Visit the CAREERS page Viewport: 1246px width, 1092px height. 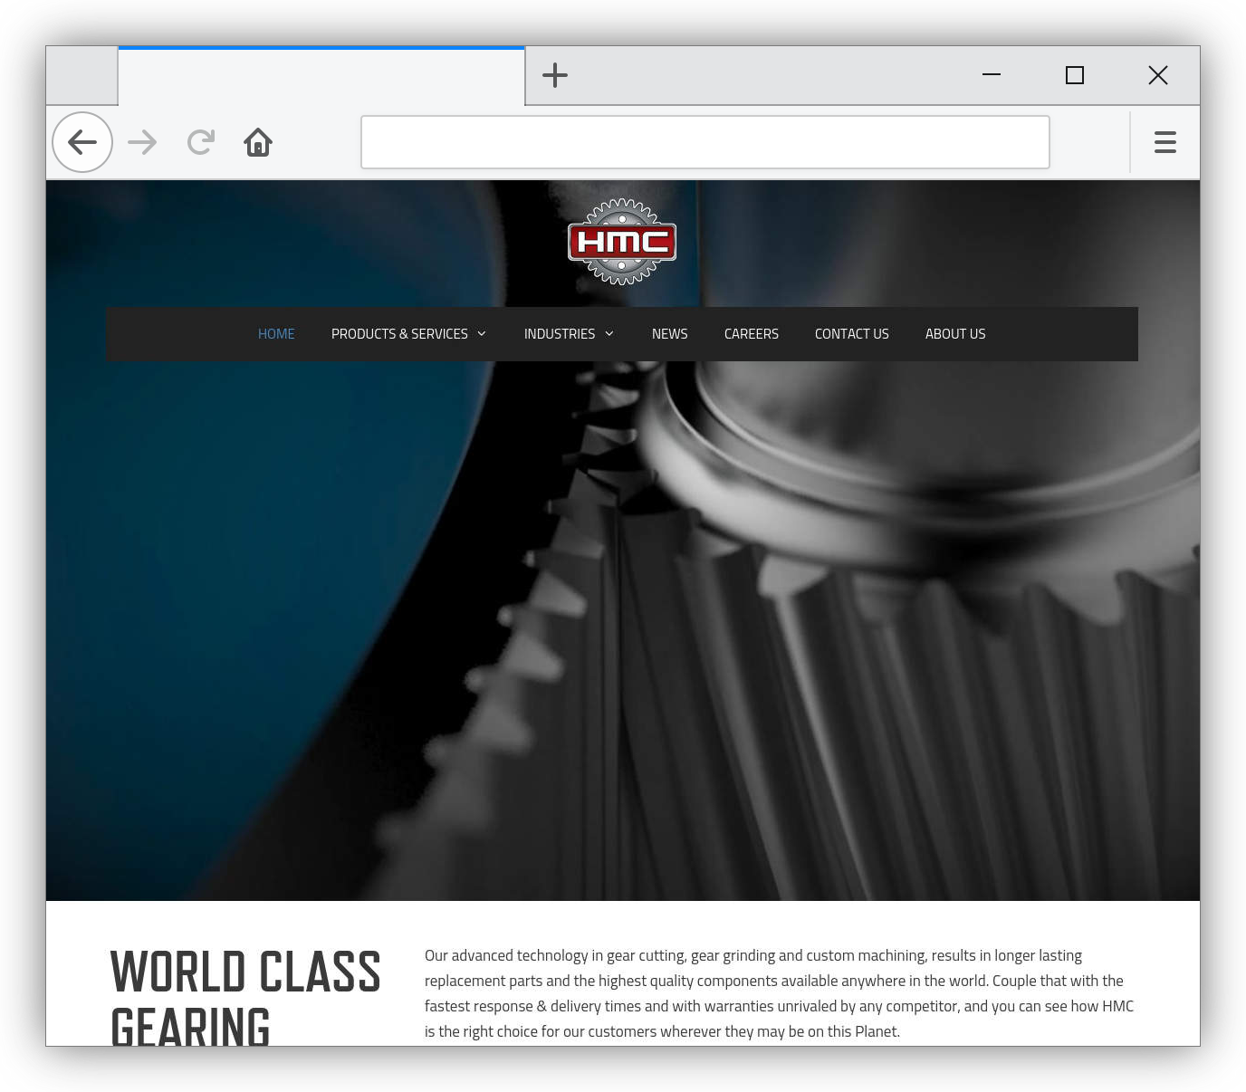[752, 334]
